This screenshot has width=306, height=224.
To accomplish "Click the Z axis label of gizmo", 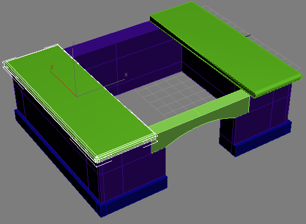I will click(74, 44).
